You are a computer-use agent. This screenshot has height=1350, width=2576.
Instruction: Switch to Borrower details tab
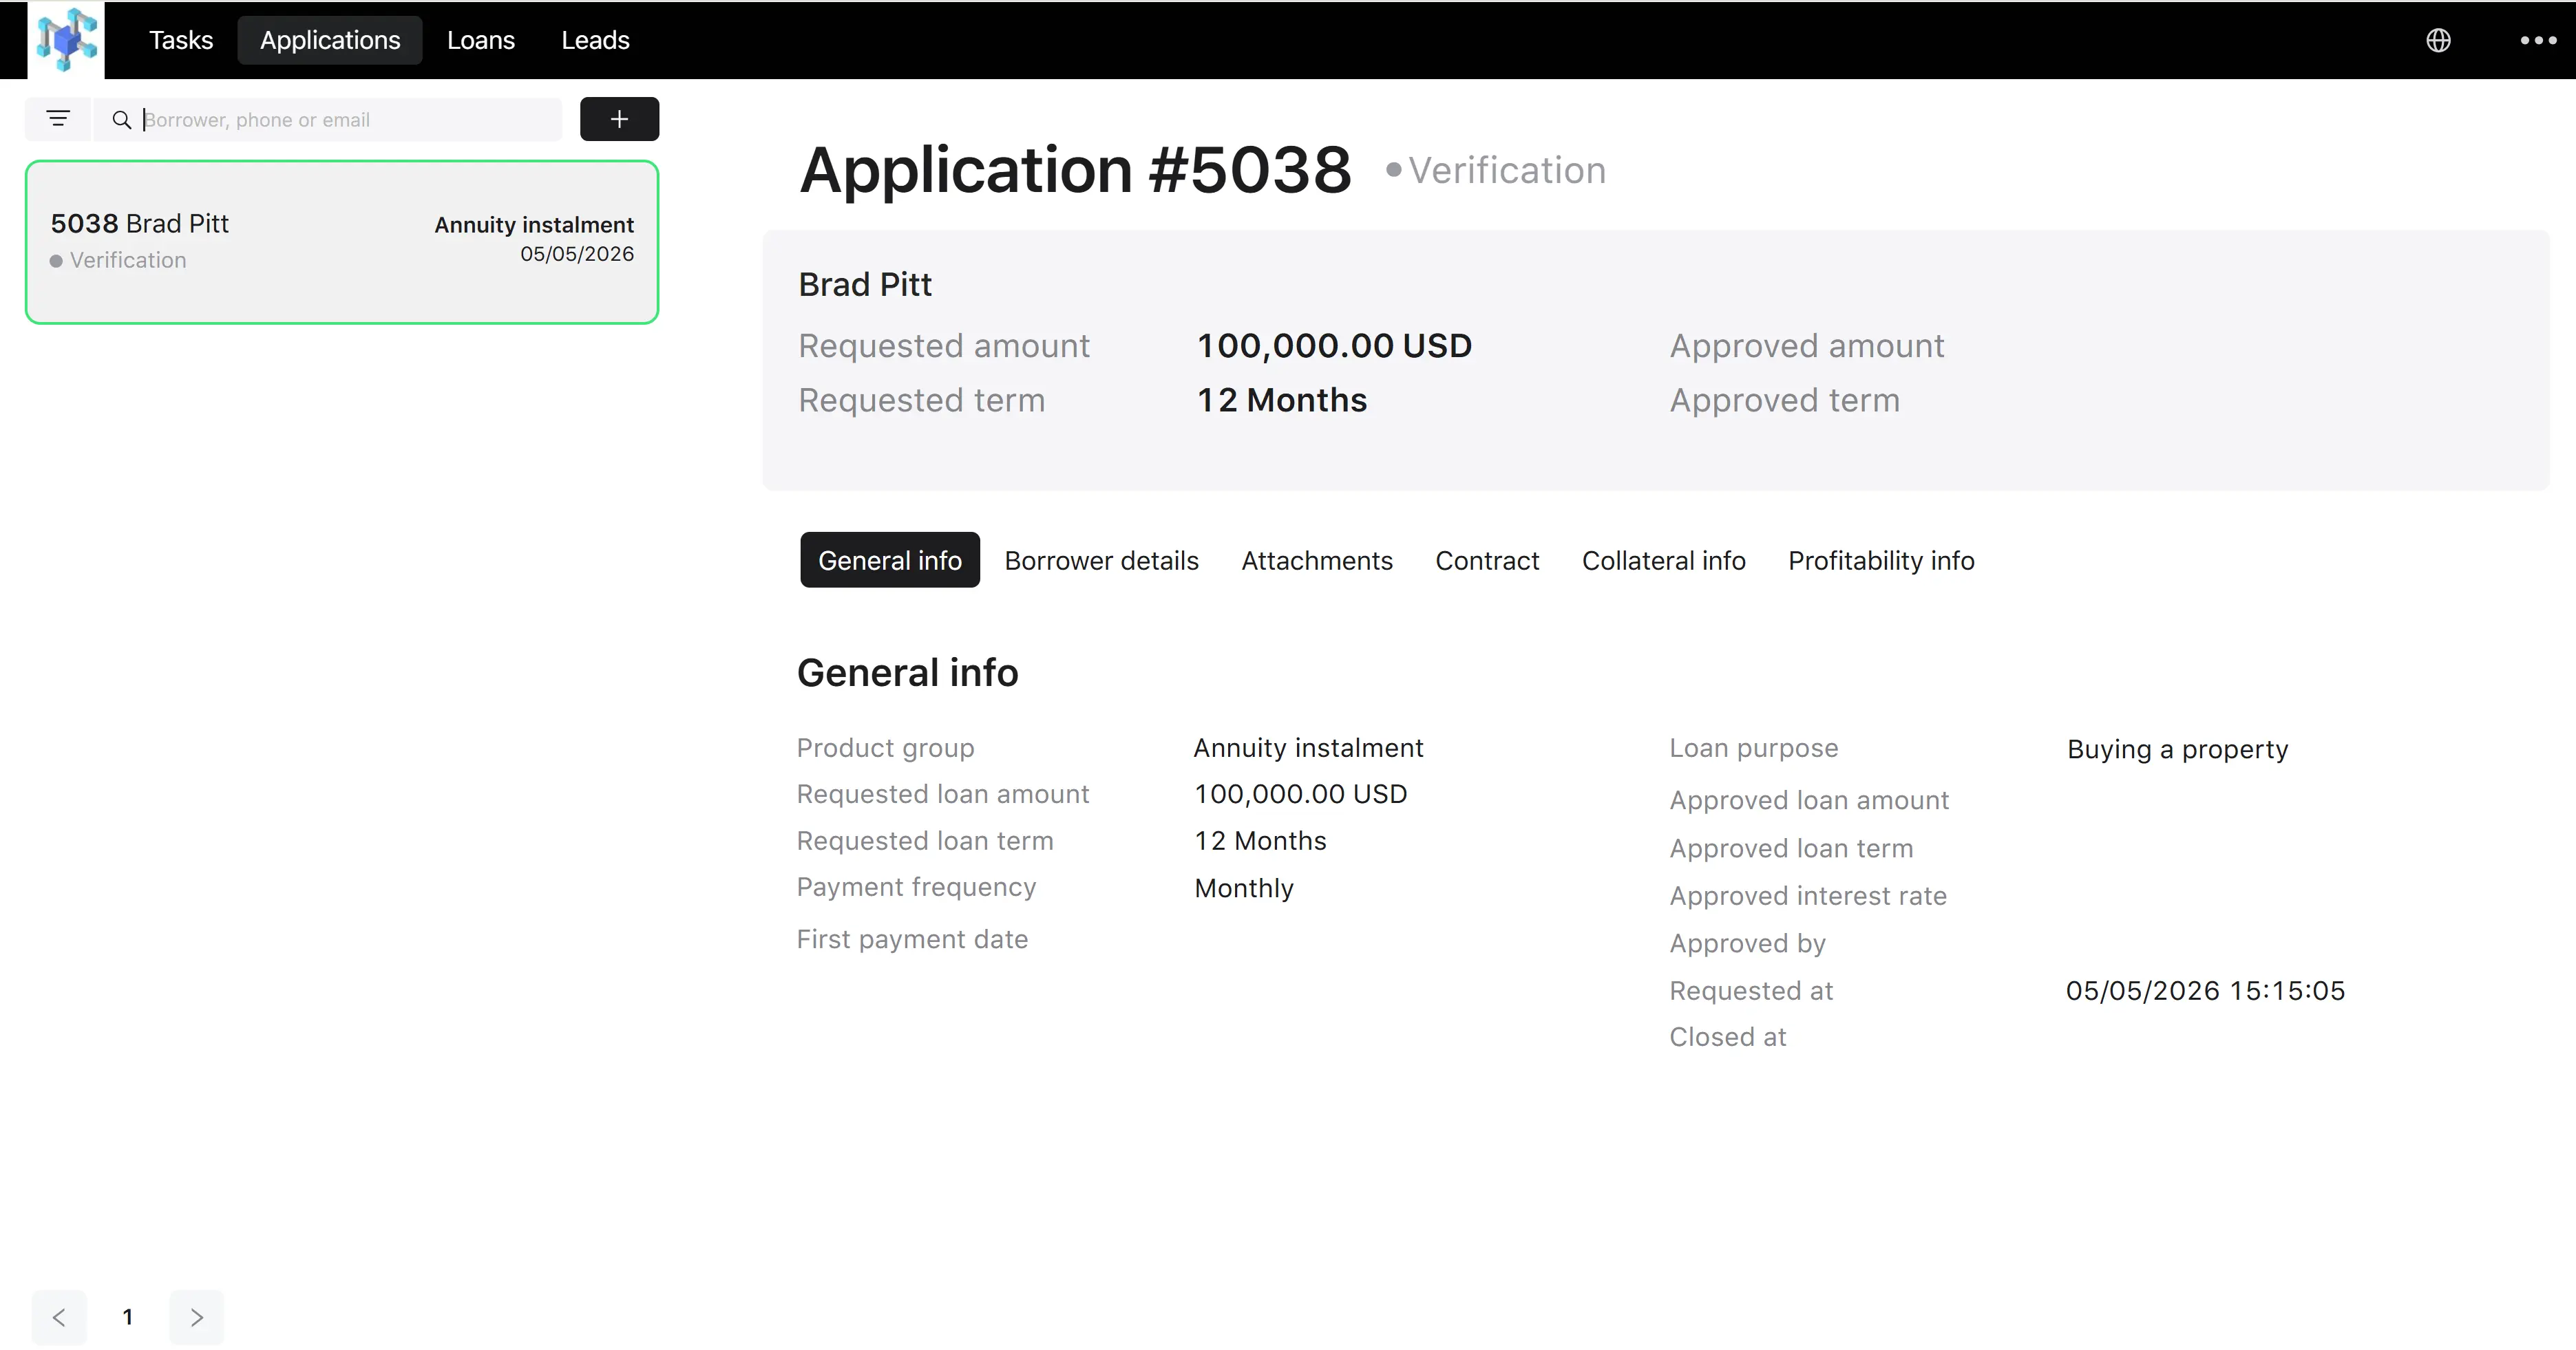coord(1101,561)
